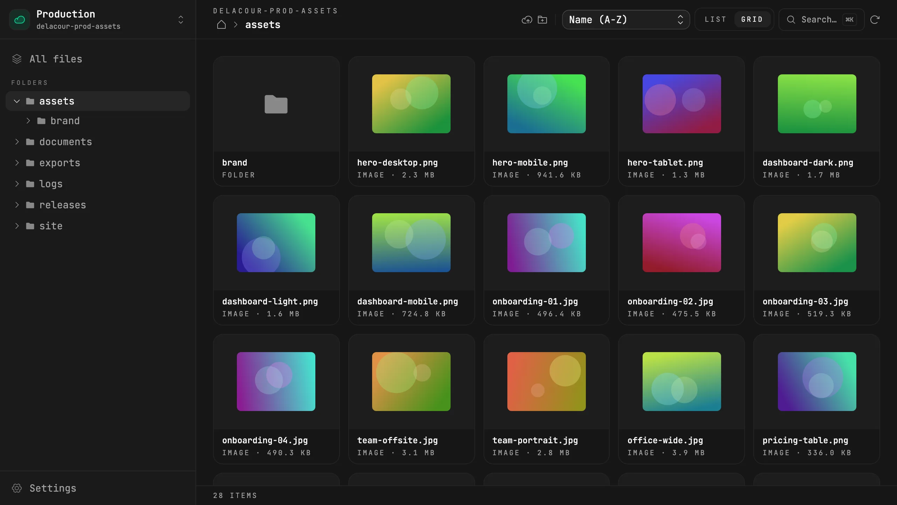897x505 pixels.
Task: Open the Production bucket switcher
Action: pyautogui.click(x=98, y=20)
